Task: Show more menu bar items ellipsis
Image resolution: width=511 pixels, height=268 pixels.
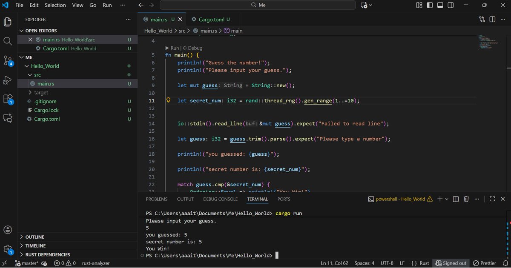Action: pos(123,5)
